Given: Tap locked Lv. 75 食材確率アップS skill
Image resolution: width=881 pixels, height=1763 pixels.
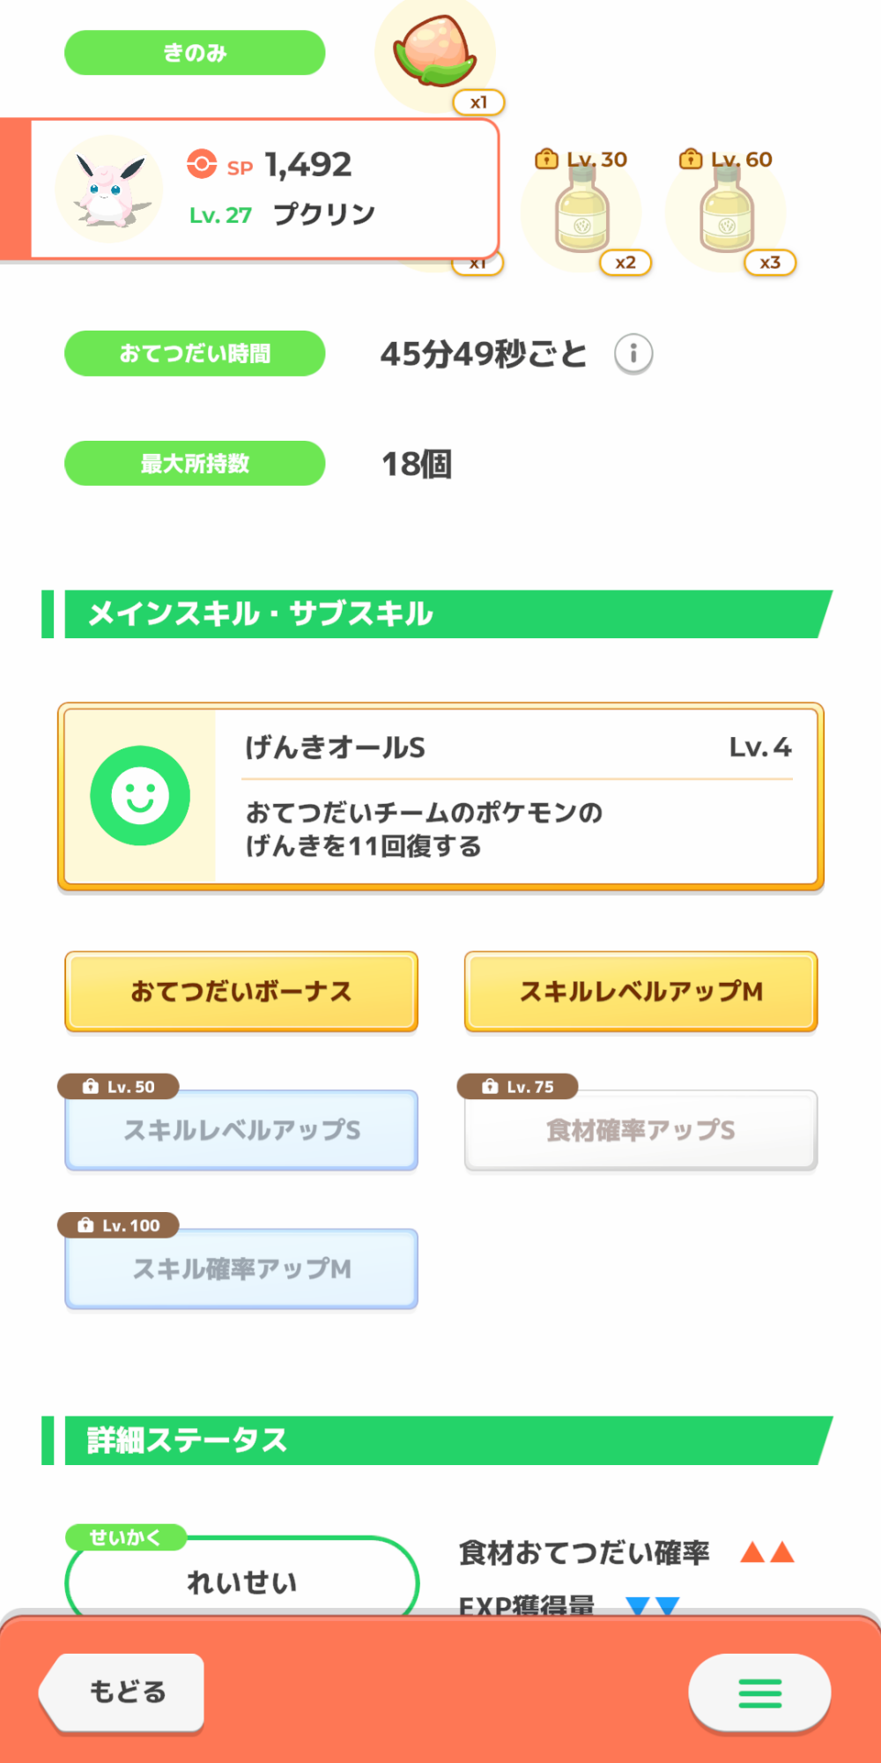Looking at the screenshot, I should [640, 1130].
